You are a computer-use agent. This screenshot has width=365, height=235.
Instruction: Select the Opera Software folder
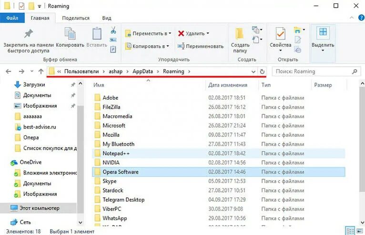(219, 172)
